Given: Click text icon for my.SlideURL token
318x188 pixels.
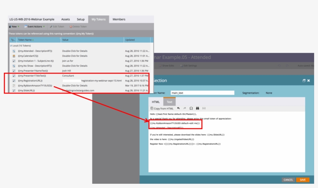Looking at the screenshot, I should pyautogui.click(x=14, y=91).
